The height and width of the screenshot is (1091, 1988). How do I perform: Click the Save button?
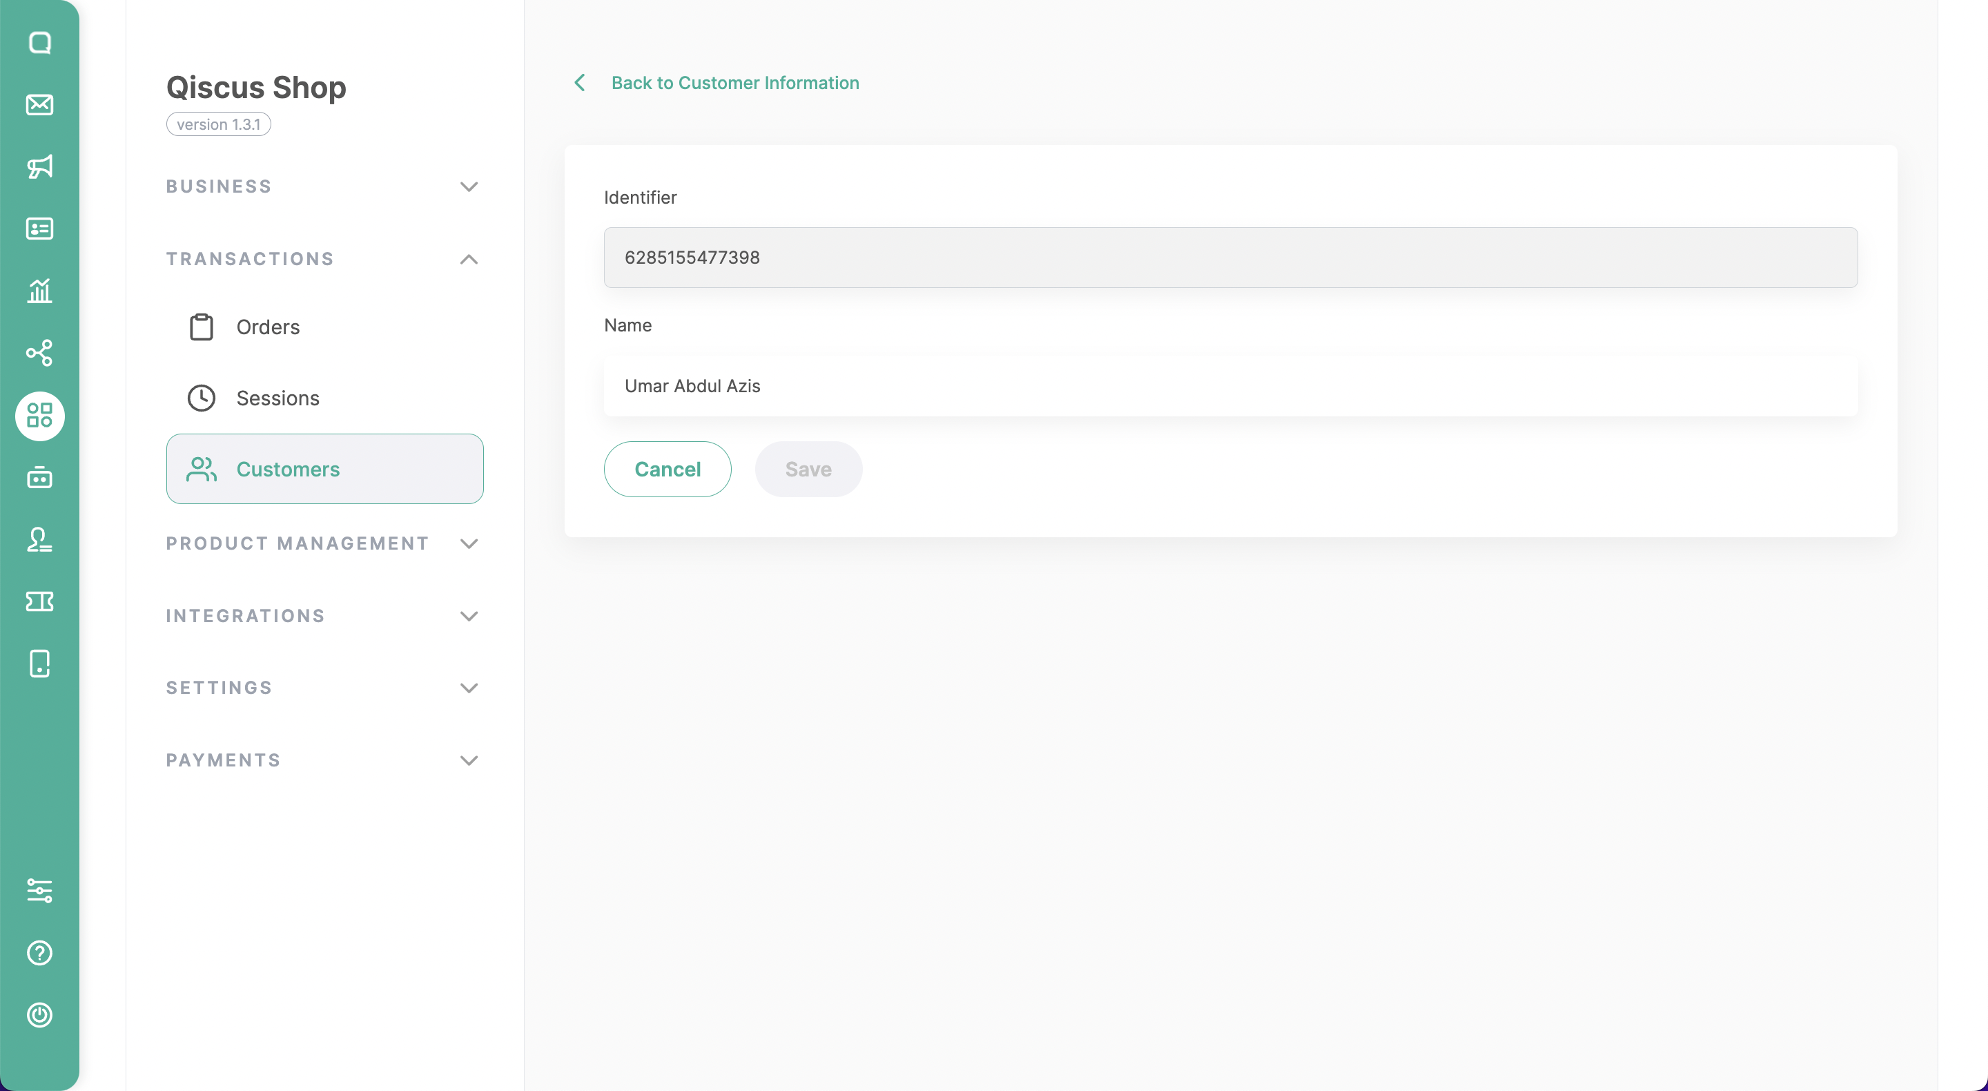(x=808, y=470)
